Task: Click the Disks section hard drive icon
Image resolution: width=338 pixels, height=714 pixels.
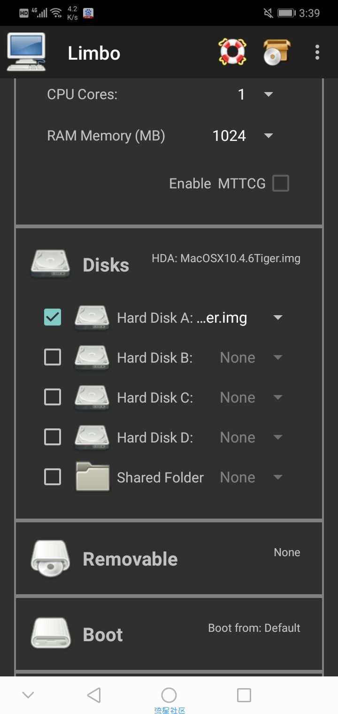Action: [50, 264]
